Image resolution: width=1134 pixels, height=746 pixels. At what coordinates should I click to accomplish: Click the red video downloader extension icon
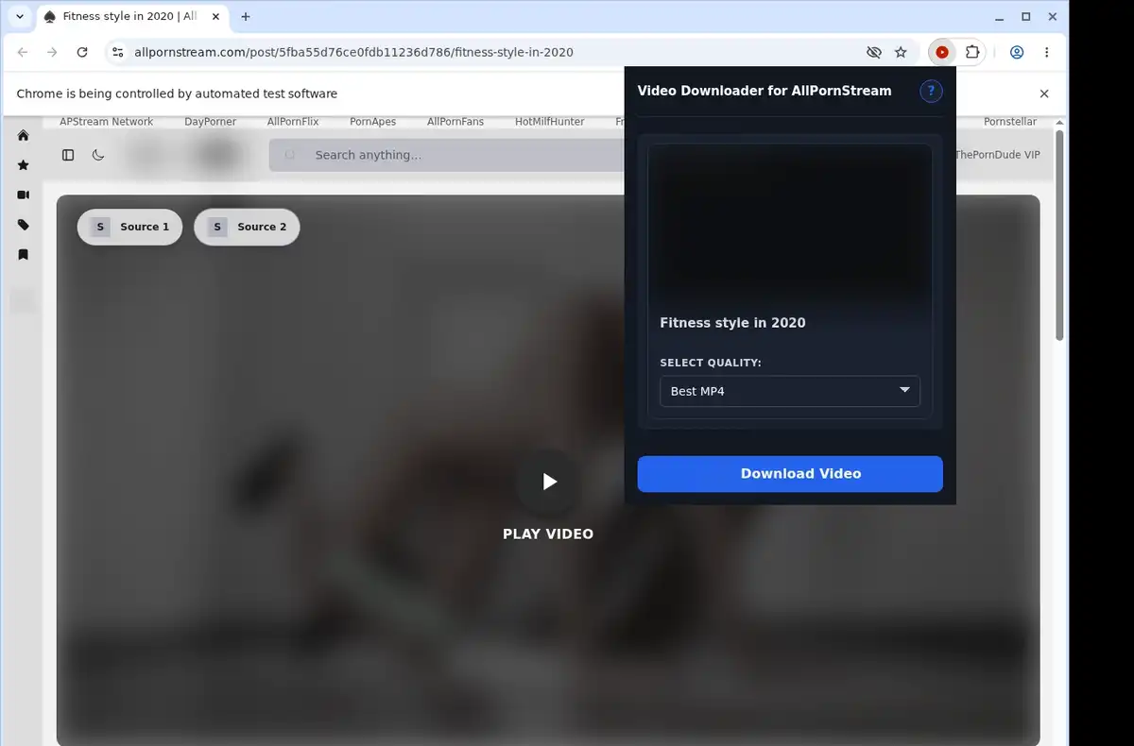[x=941, y=53]
